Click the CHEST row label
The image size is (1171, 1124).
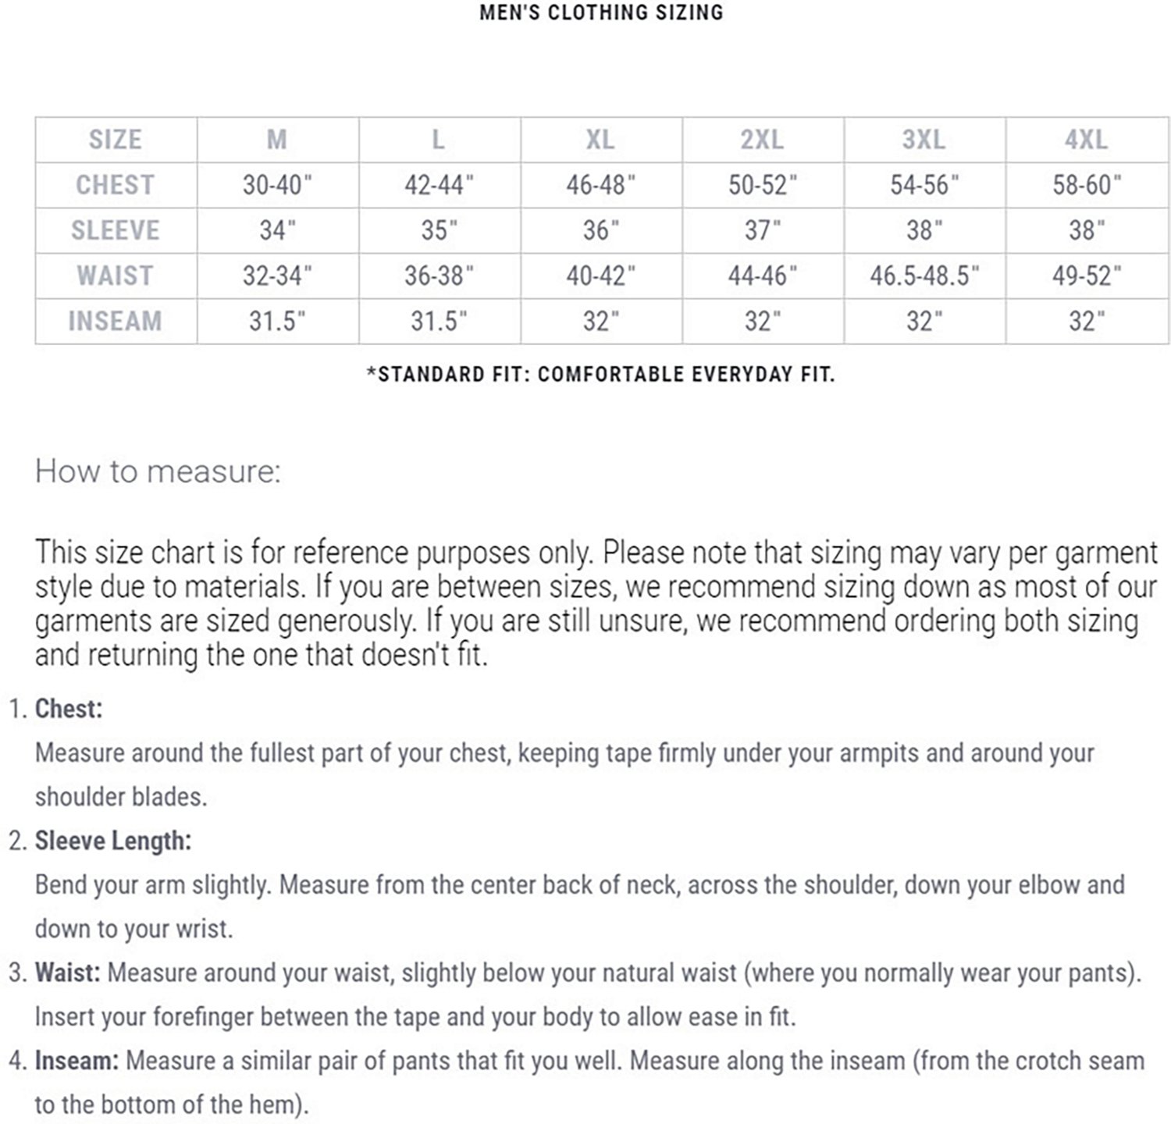click(116, 185)
